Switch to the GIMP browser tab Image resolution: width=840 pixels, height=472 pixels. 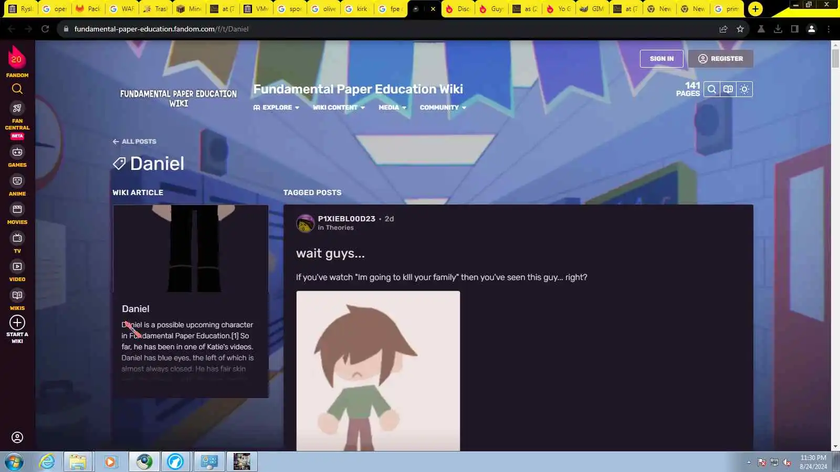tap(592, 8)
